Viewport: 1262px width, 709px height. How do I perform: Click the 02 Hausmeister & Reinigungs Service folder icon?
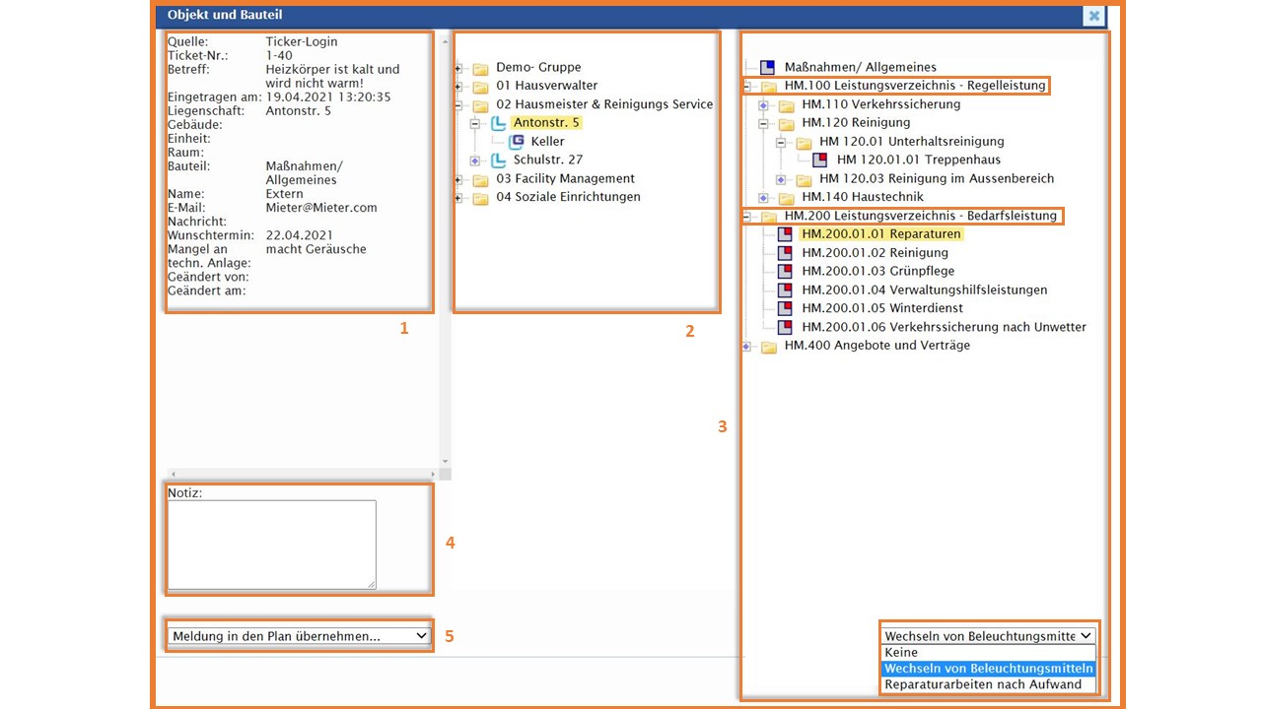pyautogui.click(x=480, y=104)
